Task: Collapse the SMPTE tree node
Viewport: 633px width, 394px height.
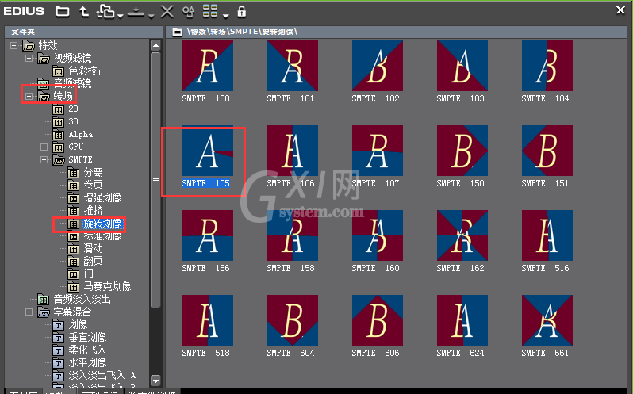Action: click(44, 160)
